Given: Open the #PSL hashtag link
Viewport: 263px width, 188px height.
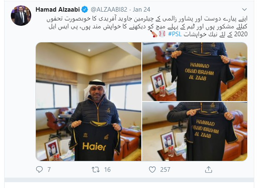Looking at the screenshot, I should click(x=175, y=34).
